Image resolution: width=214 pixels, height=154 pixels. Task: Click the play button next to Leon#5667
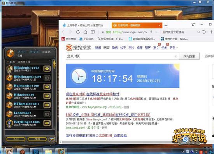pos(47,114)
